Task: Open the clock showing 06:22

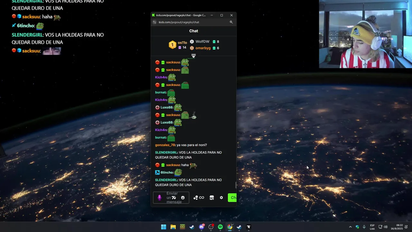Action: [x=398, y=227]
